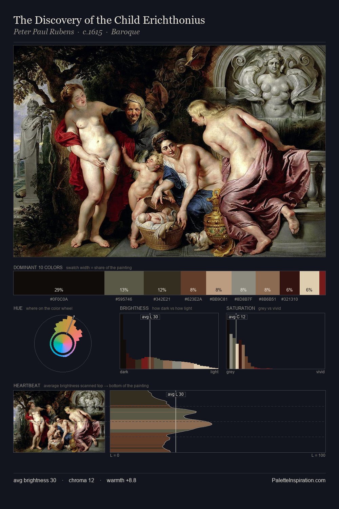The height and width of the screenshot is (509, 339).
Task: Click the 'avg L 30' tag in Brightness chart
Action: [x=150, y=317]
